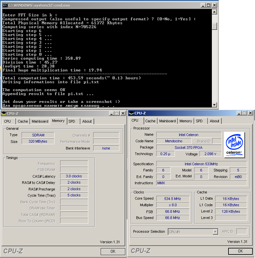The image size is (255, 258).
Task: Click the Voltage value 2.098 v
Action: click(210, 154)
